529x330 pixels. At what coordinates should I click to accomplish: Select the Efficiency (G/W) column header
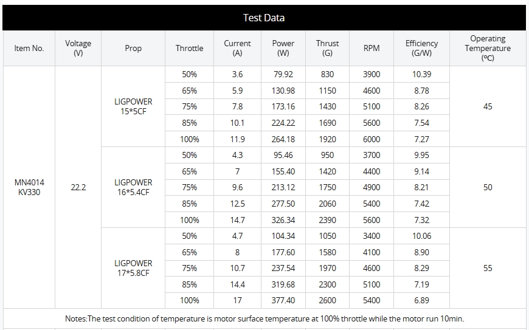(x=421, y=48)
